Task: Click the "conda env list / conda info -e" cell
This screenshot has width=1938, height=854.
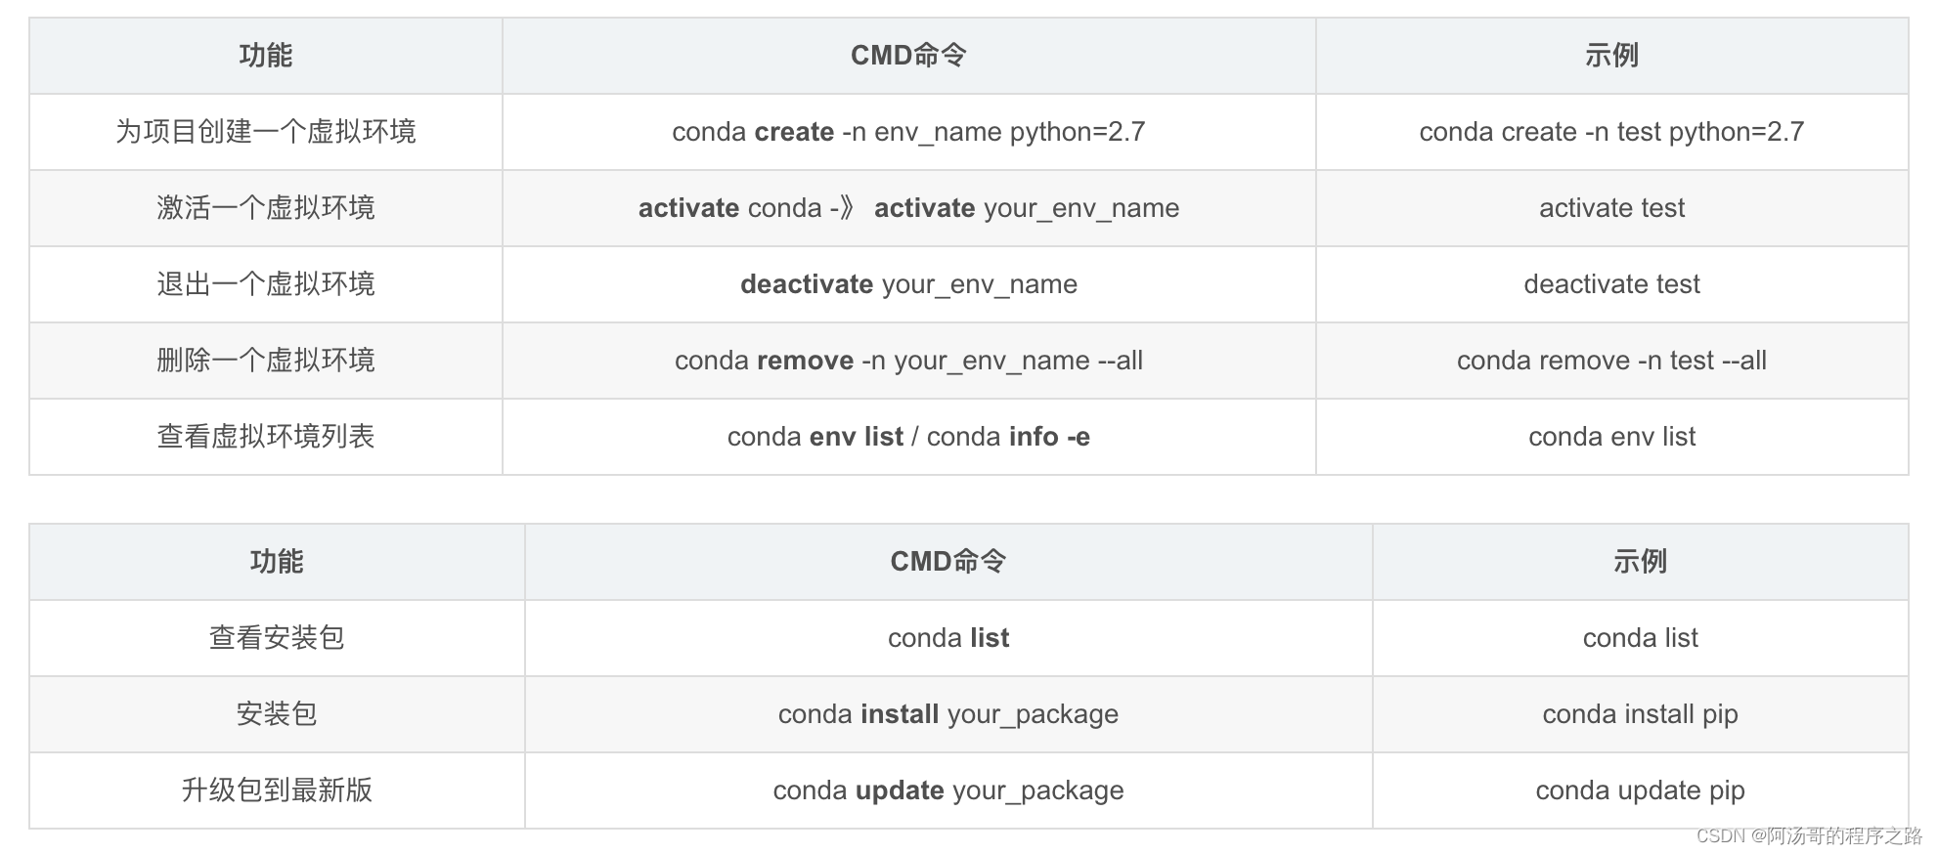Action: [x=908, y=437]
